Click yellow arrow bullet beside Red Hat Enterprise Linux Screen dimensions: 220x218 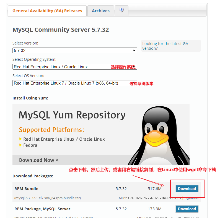(20, 139)
